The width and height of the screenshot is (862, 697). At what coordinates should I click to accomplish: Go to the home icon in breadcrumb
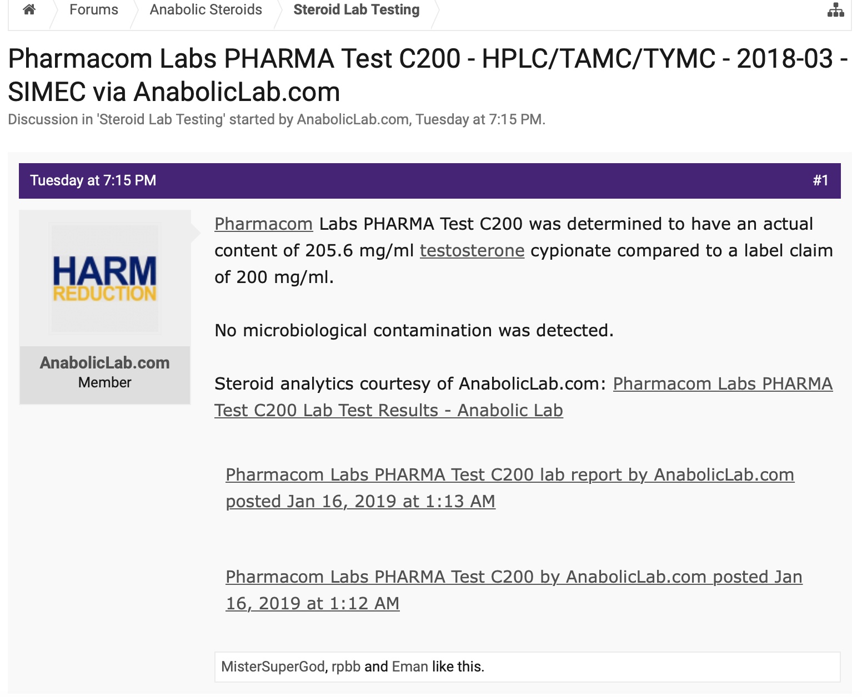point(29,9)
